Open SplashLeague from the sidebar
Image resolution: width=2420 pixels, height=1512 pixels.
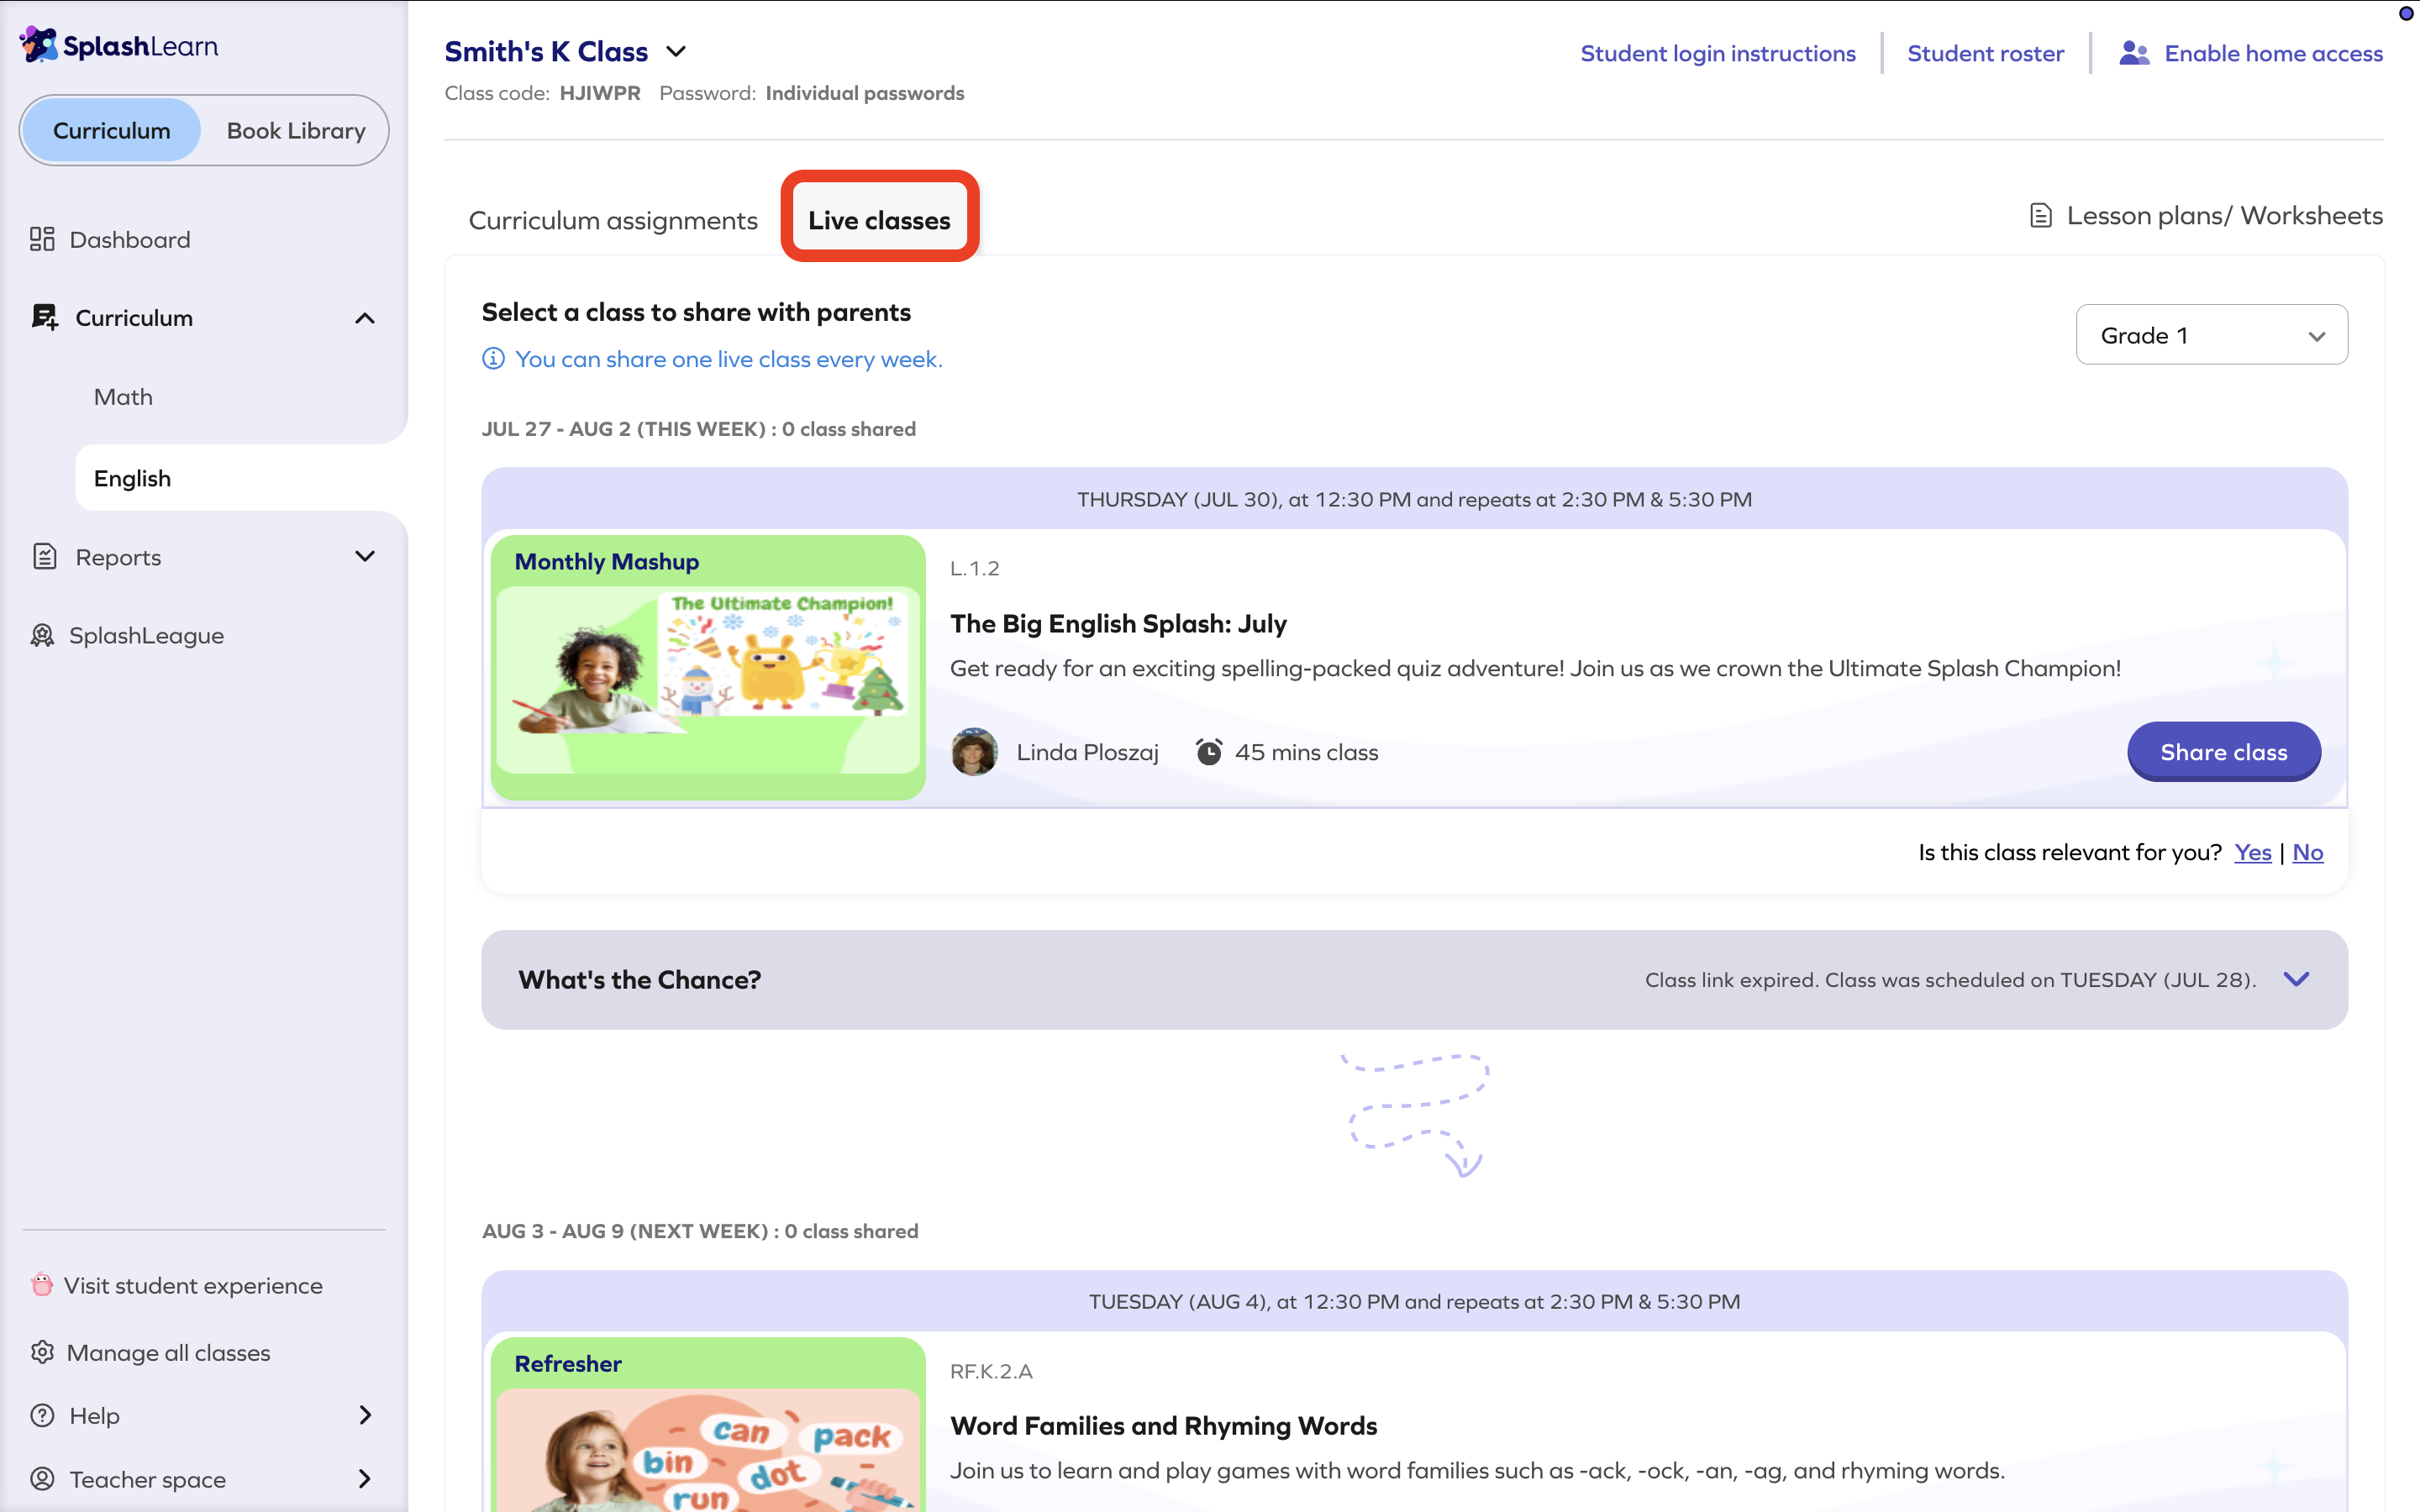146,635
